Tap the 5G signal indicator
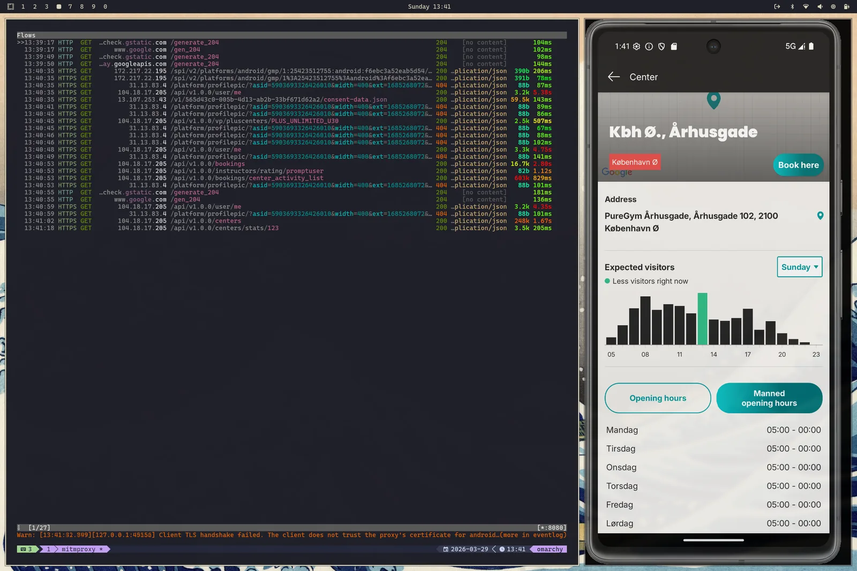 pyautogui.click(x=795, y=47)
